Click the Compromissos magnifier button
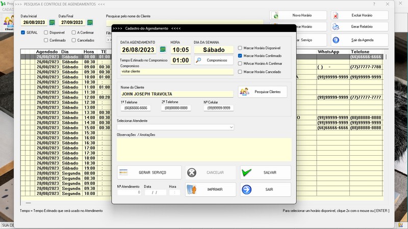This screenshot has height=229, width=408. (x=214, y=60)
